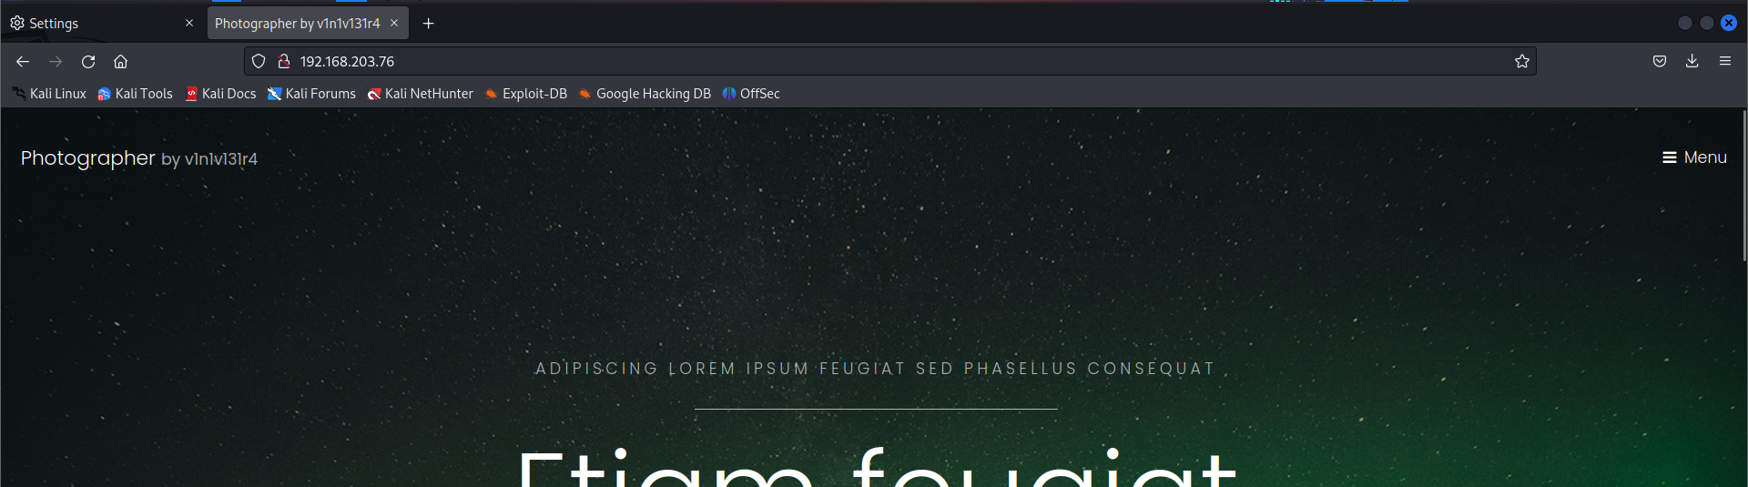The width and height of the screenshot is (1748, 487).
Task: Go back to the previous page
Action: [x=23, y=61]
